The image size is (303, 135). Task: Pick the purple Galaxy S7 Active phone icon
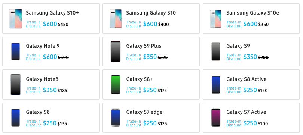click(x=216, y=118)
